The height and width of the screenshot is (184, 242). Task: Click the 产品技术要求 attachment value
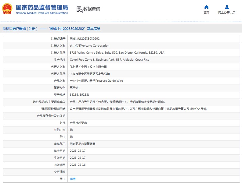78,123
